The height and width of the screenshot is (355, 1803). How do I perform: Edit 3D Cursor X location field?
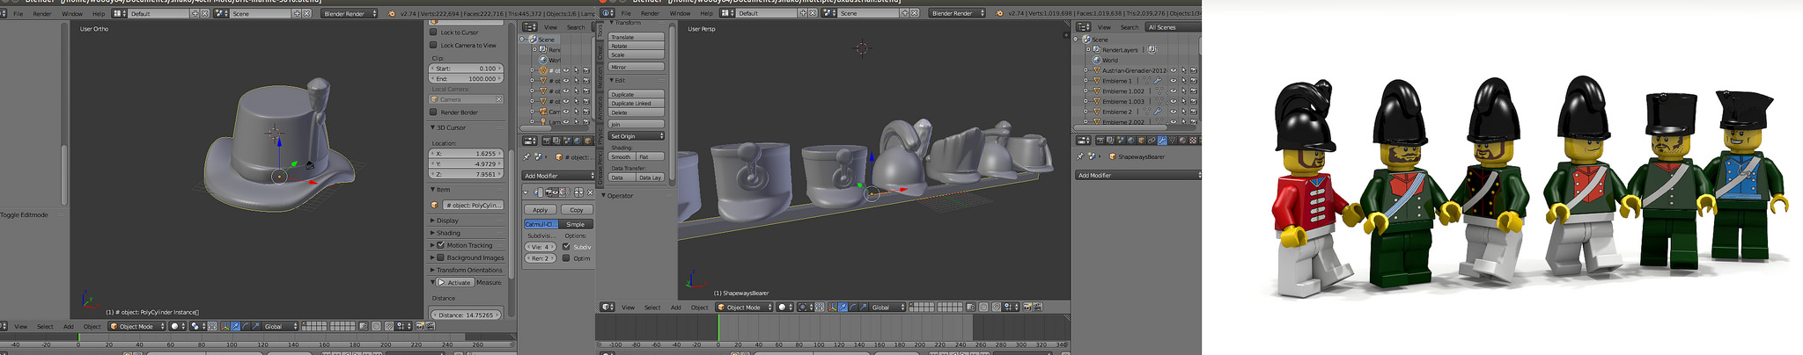click(467, 153)
